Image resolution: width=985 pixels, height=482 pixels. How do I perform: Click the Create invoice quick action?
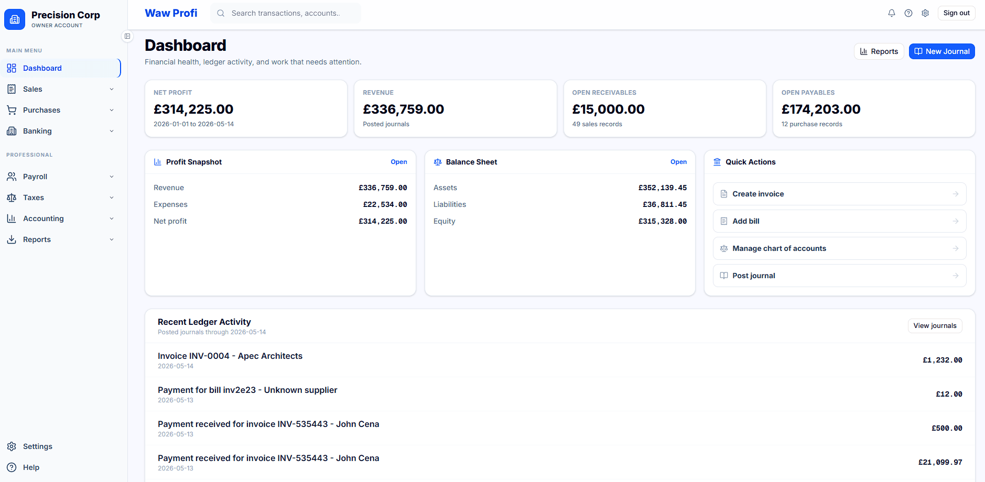pyautogui.click(x=839, y=194)
